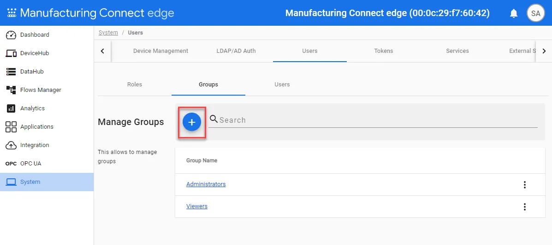Image resolution: width=552 pixels, height=245 pixels.
Task: Open the app grid menu icon
Action: click(12, 13)
